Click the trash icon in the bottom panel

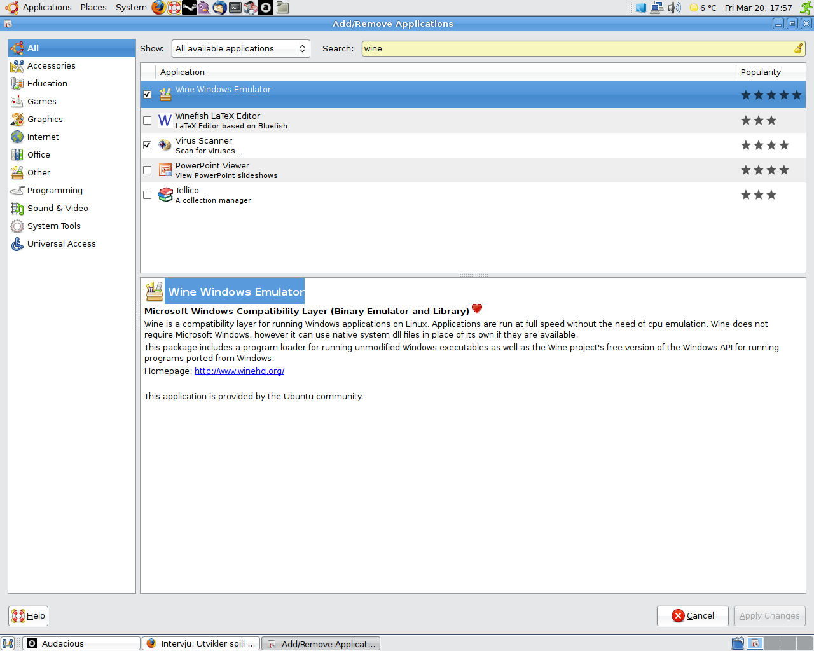pos(738,643)
